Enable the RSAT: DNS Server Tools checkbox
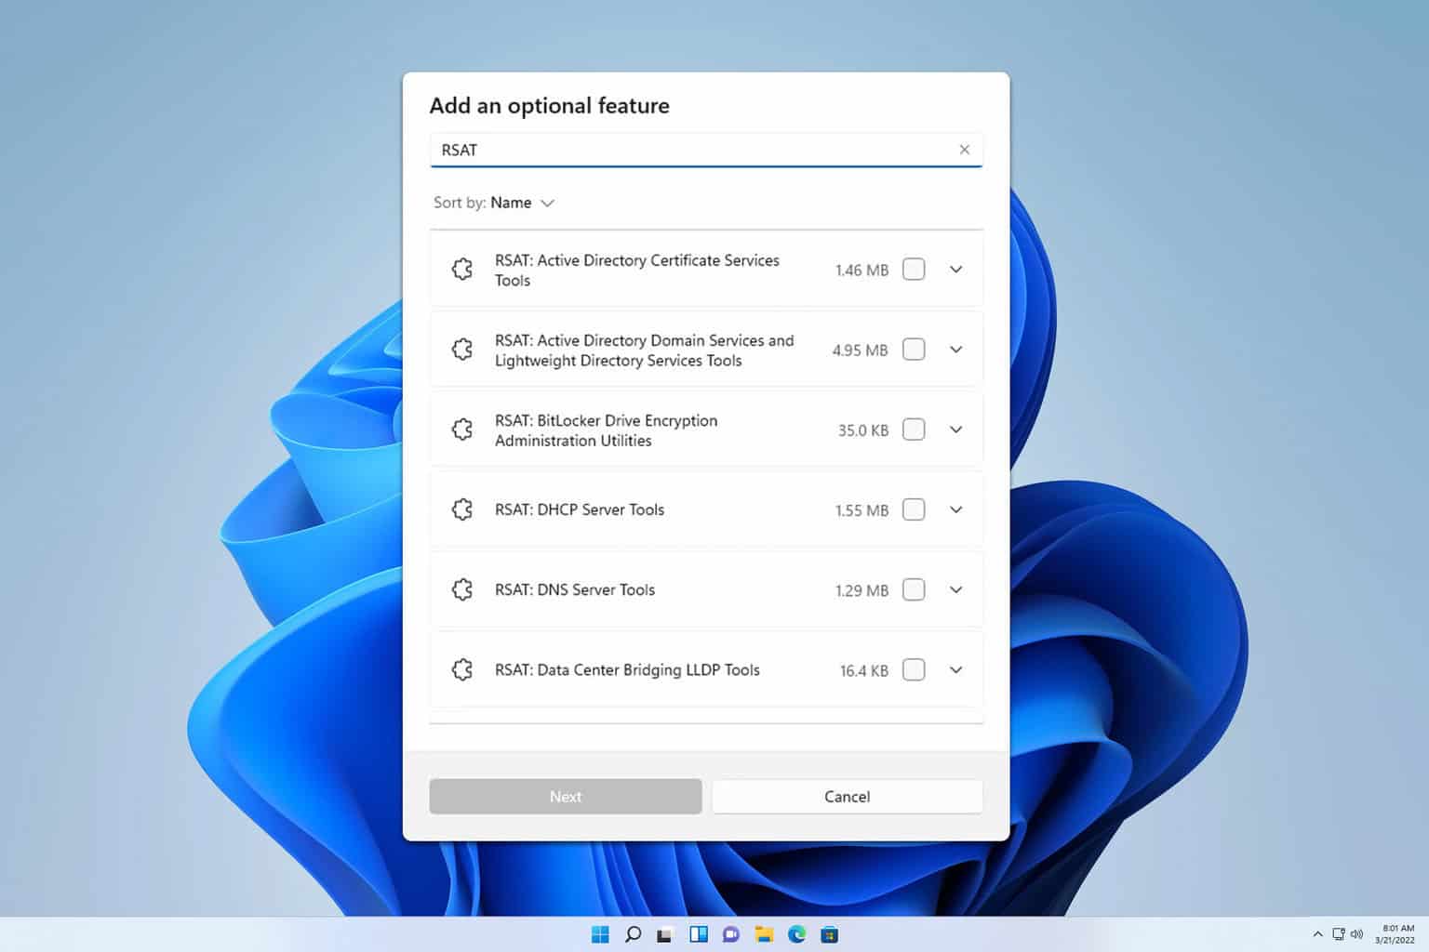The width and height of the screenshot is (1429, 952). 914,589
